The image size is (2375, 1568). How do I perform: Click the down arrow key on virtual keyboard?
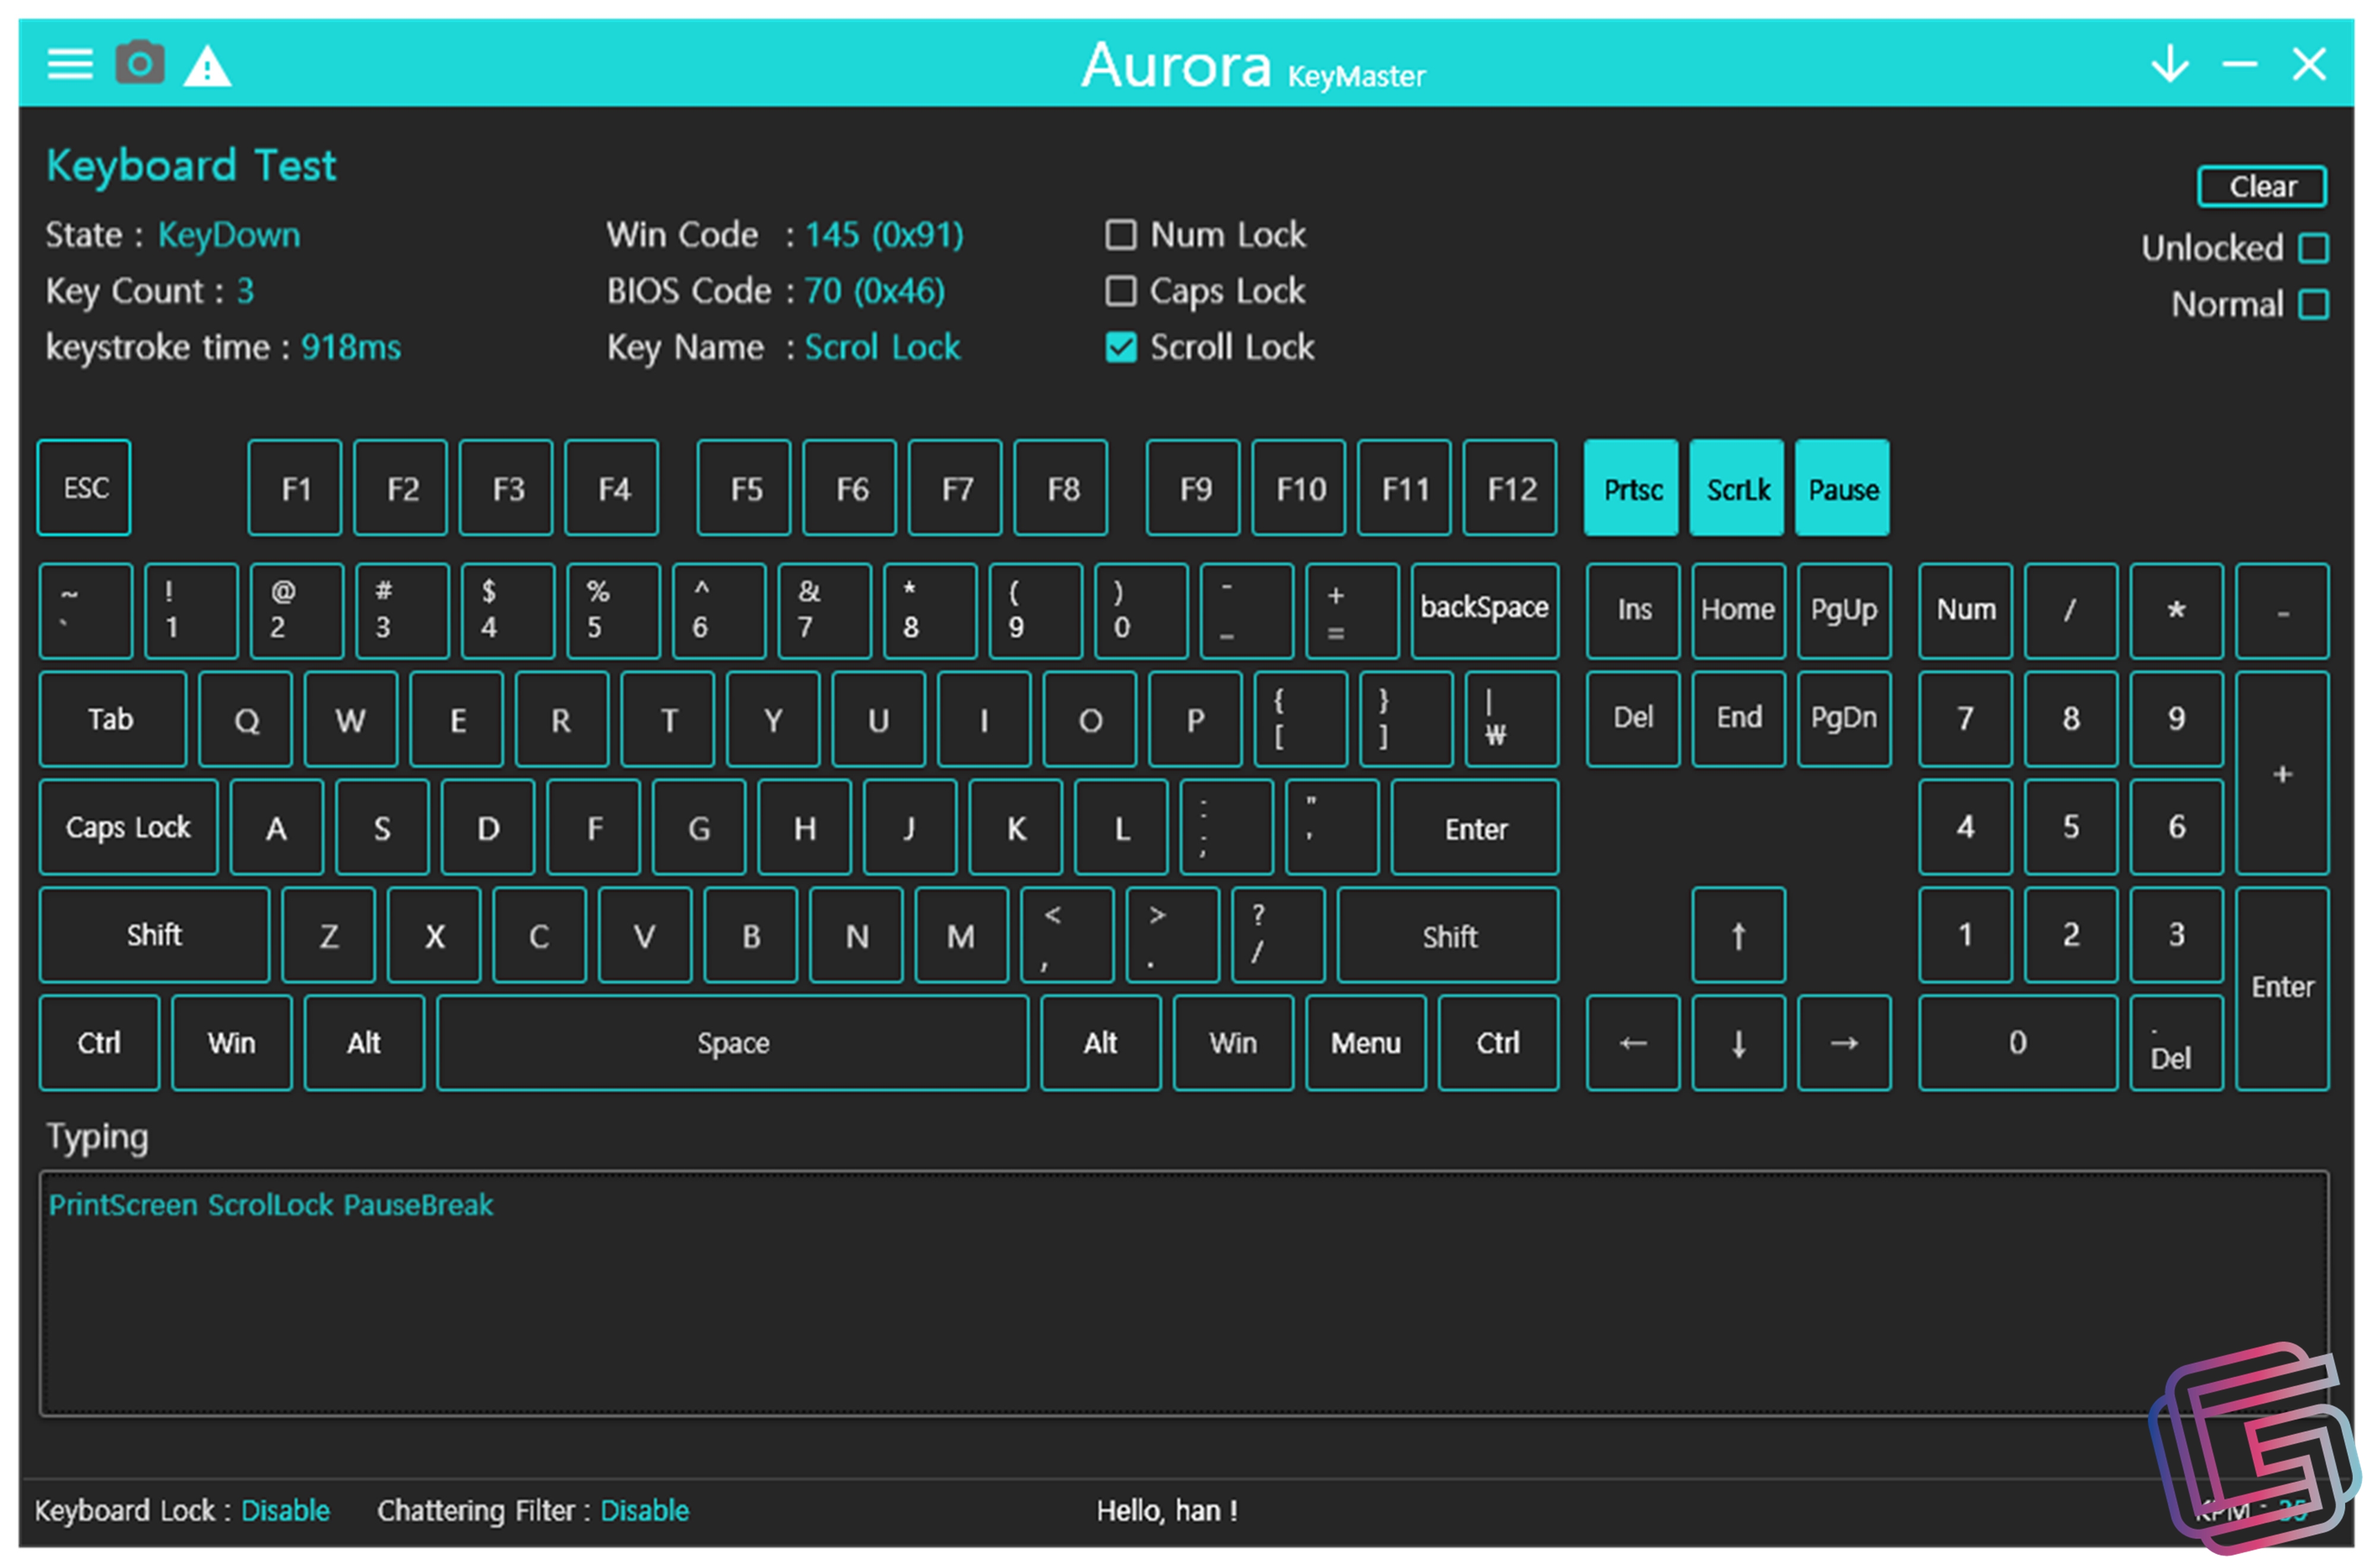pos(1738,1043)
